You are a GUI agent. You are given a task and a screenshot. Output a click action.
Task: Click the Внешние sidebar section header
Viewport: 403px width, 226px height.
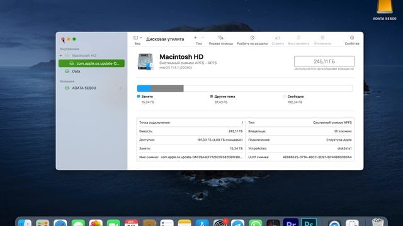point(67,81)
